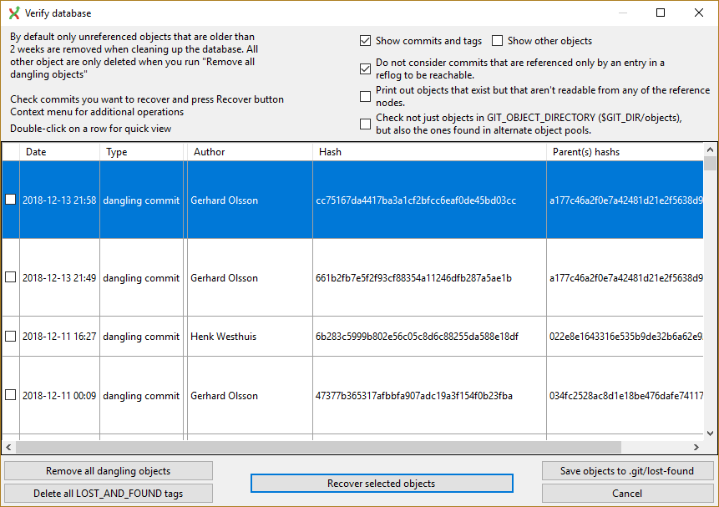Click Delete all LOST_AND_FOUND tags
719x507 pixels.
tap(109, 494)
